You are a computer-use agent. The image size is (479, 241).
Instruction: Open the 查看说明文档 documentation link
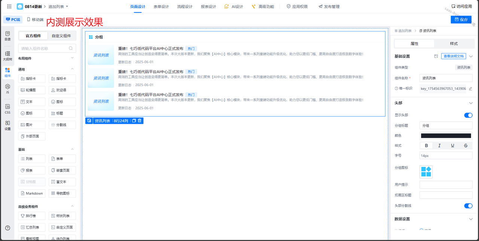click(453, 56)
